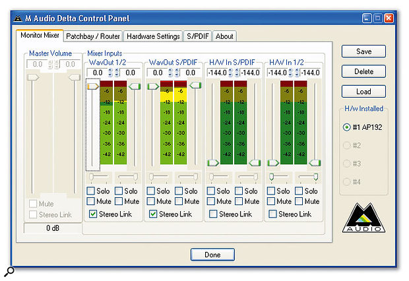
Task: Solo the right H/W In 1/2 channel
Action: pos(299,191)
